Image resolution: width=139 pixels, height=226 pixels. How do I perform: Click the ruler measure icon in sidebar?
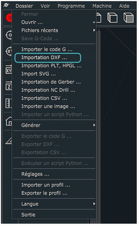9,103
